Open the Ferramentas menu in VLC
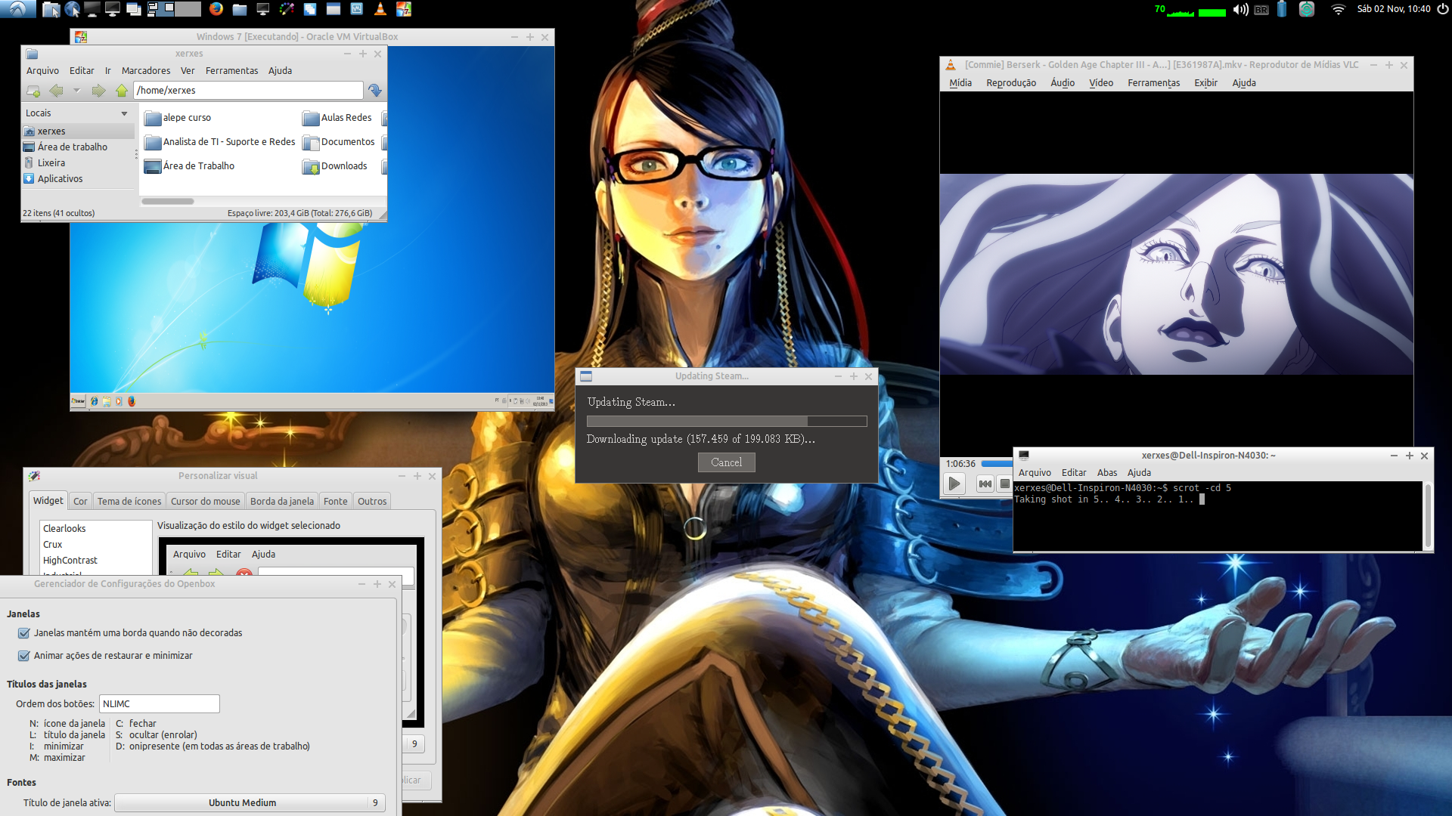Image resolution: width=1452 pixels, height=816 pixels. click(x=1153, y=83)
